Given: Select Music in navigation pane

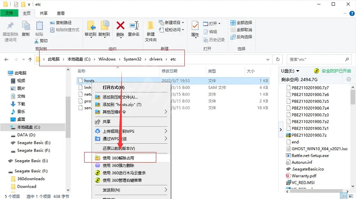Looking at the screenshot, I should [x=18, y=112].
